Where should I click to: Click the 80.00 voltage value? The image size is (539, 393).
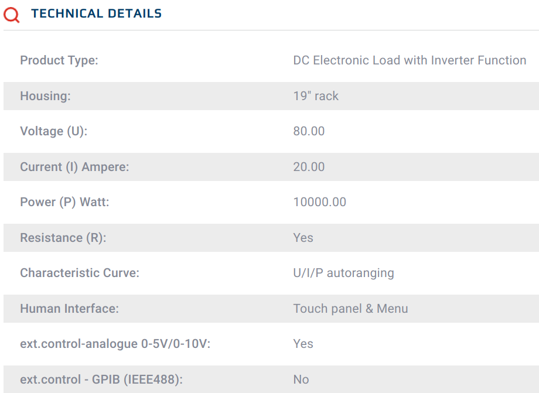309,131
